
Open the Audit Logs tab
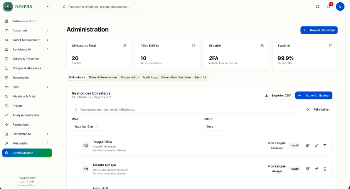[150, 77]
